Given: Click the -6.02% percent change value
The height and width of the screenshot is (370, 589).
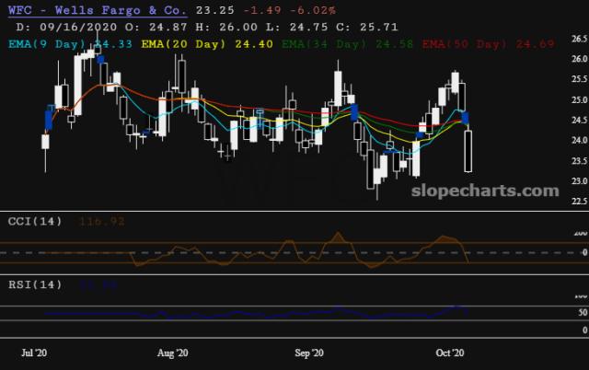Looking at the screenshot, I should pos(313,10).
